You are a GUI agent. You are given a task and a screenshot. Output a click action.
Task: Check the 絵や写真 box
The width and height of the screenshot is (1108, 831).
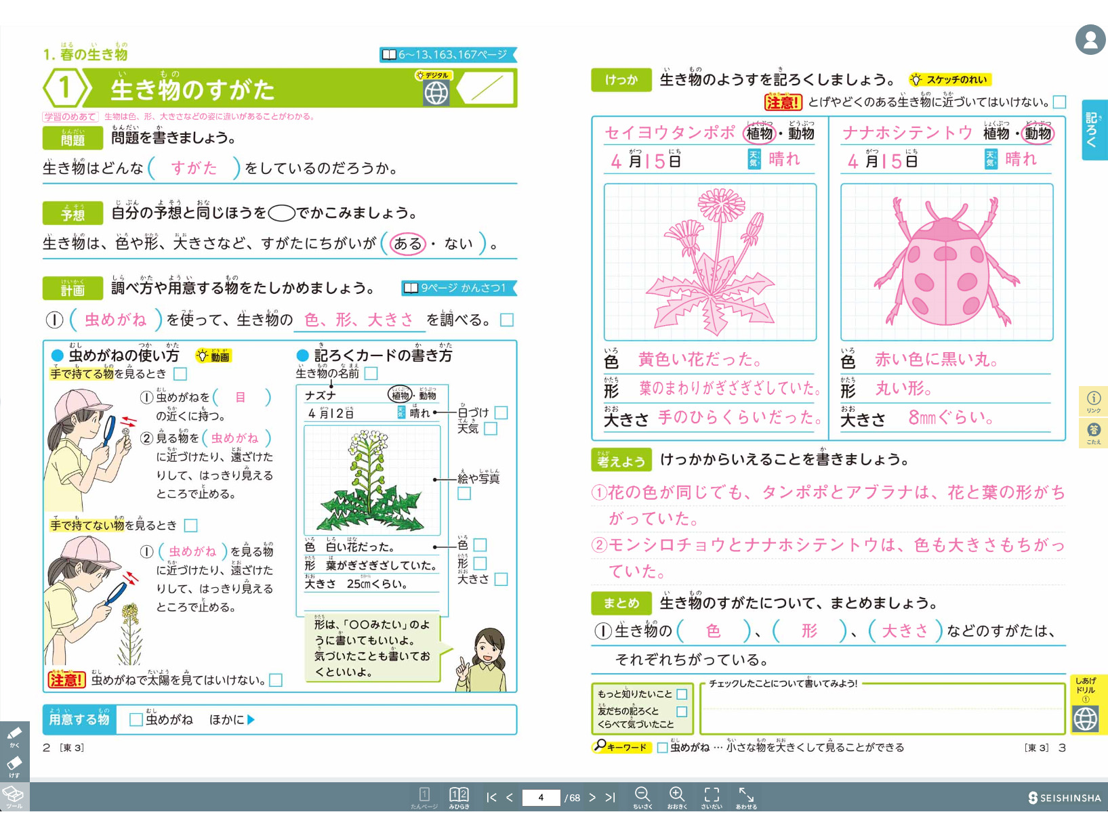pos(464,493)
